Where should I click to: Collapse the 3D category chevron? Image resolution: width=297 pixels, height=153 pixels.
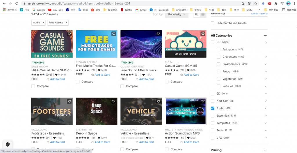point(266,42)
